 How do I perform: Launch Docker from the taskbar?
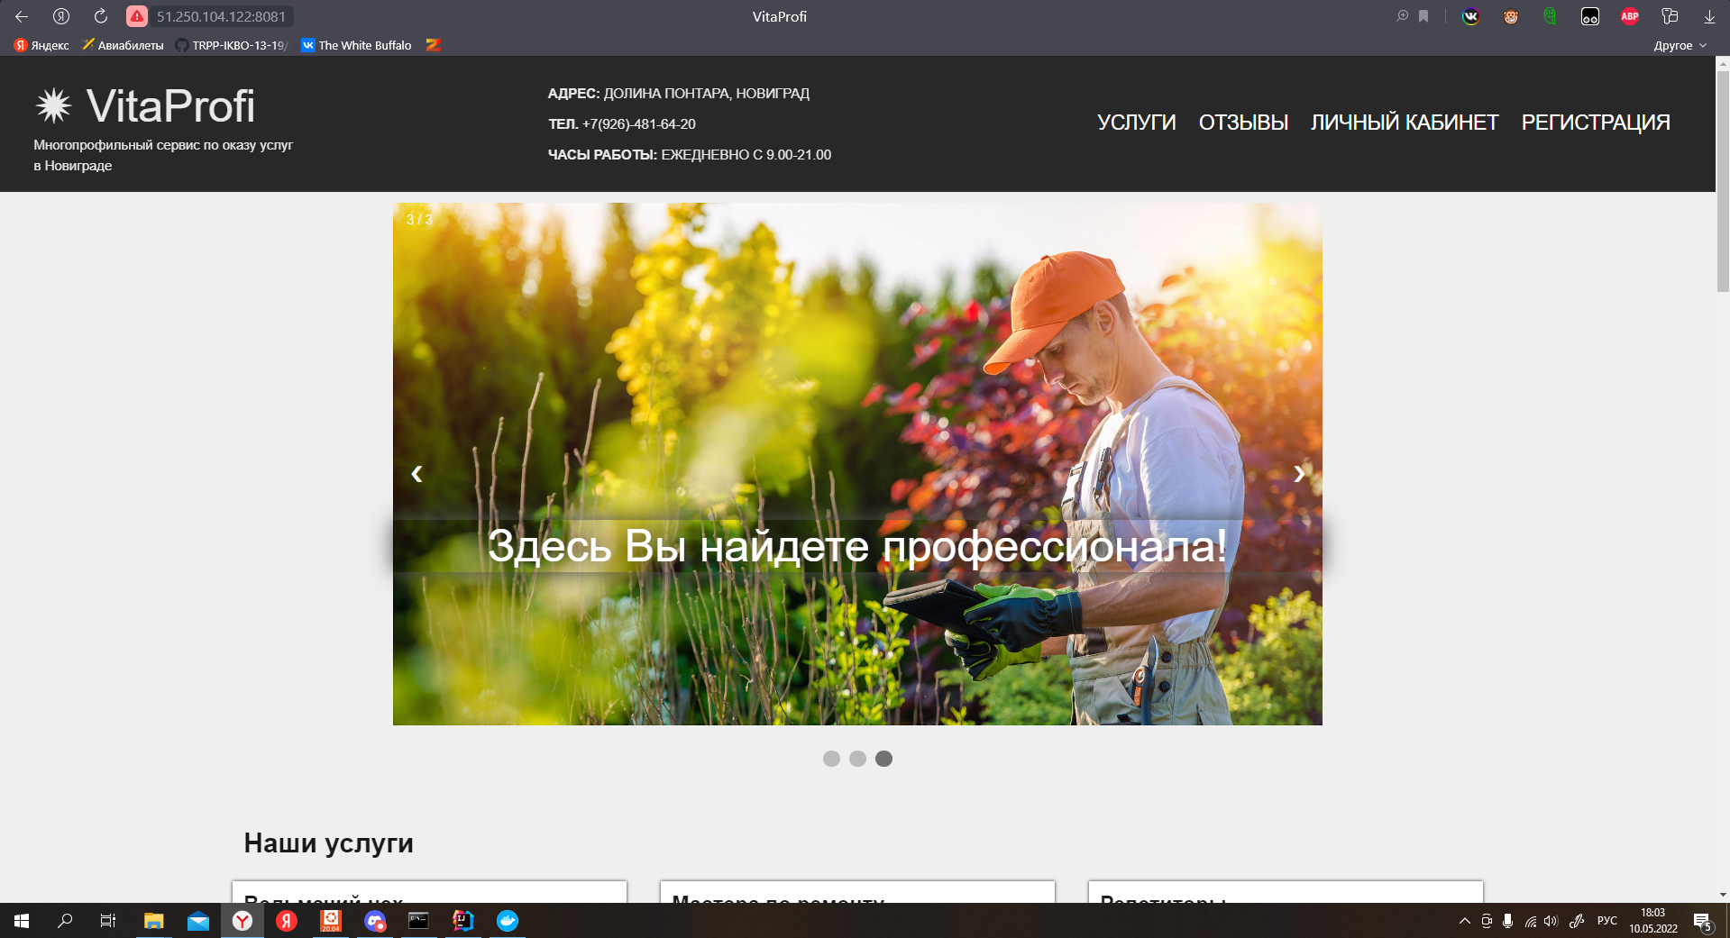(x=508, y=921)
